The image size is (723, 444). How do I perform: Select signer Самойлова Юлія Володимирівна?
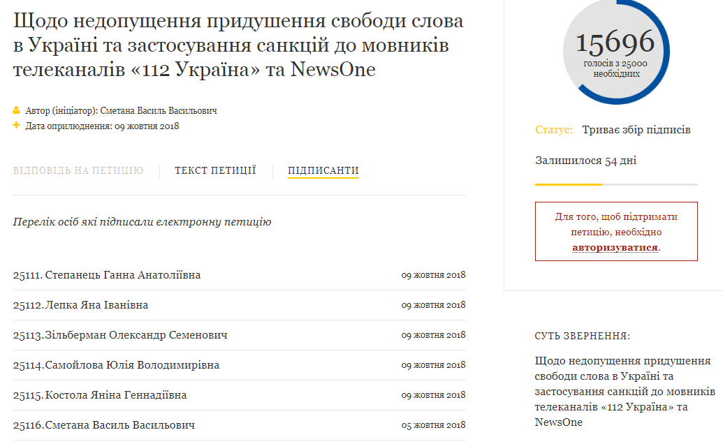[132, 365]
